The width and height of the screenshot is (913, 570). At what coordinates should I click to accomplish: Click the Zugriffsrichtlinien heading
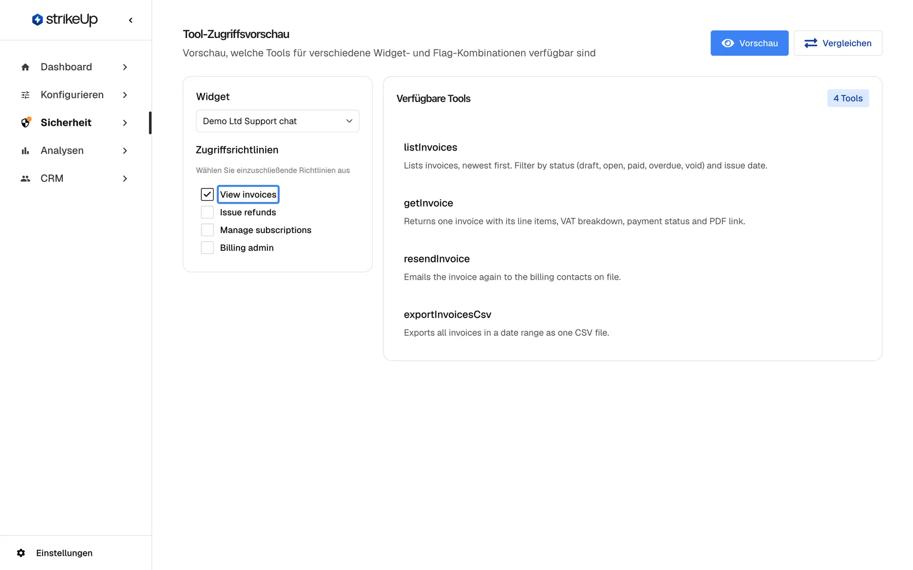[237, 150]
